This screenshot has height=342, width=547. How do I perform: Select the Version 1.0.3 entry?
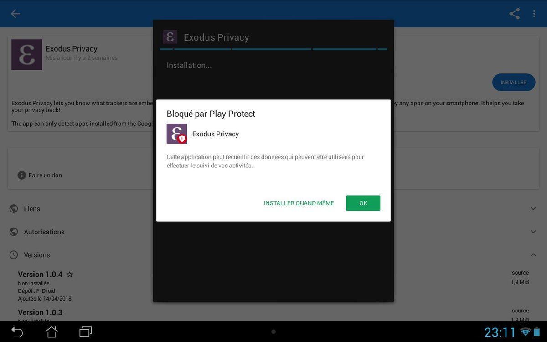pos(40,313)
